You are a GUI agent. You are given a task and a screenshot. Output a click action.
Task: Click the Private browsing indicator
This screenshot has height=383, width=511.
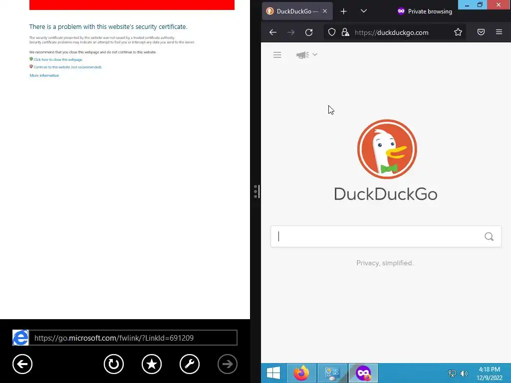[425, 11]
